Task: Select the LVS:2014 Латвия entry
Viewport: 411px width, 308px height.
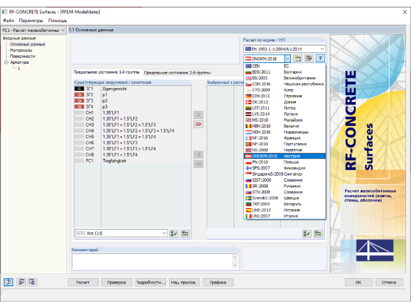Action: coord(284,114)
